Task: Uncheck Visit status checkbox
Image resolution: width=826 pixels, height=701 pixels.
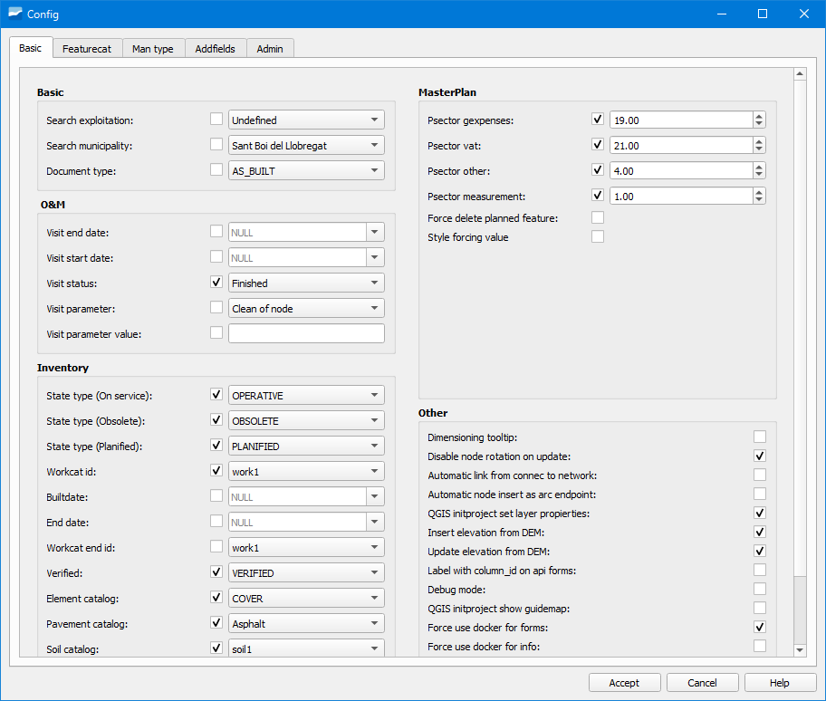Action: [216, 283]
